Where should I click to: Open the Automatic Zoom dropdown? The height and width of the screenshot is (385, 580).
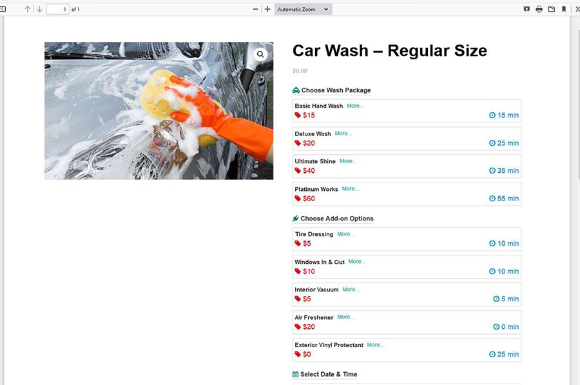303,9
